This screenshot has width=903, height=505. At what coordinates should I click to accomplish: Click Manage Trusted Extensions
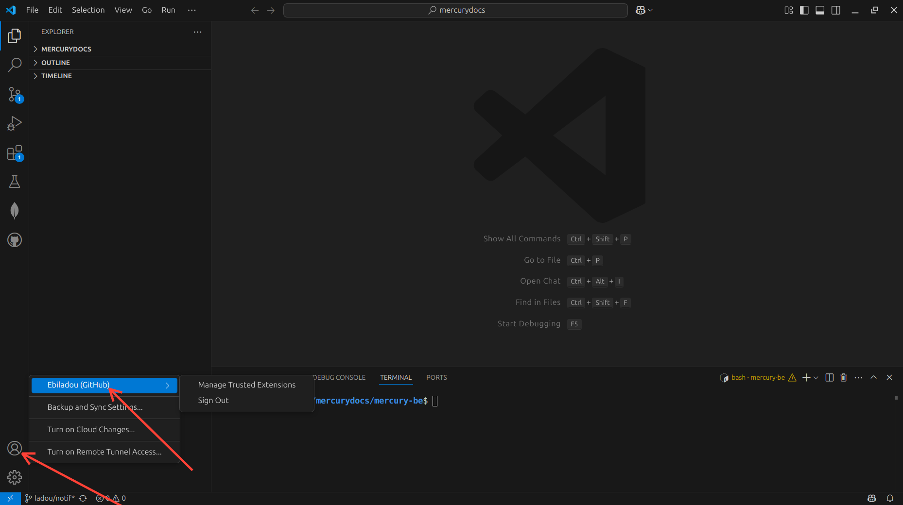coord(246,385)
